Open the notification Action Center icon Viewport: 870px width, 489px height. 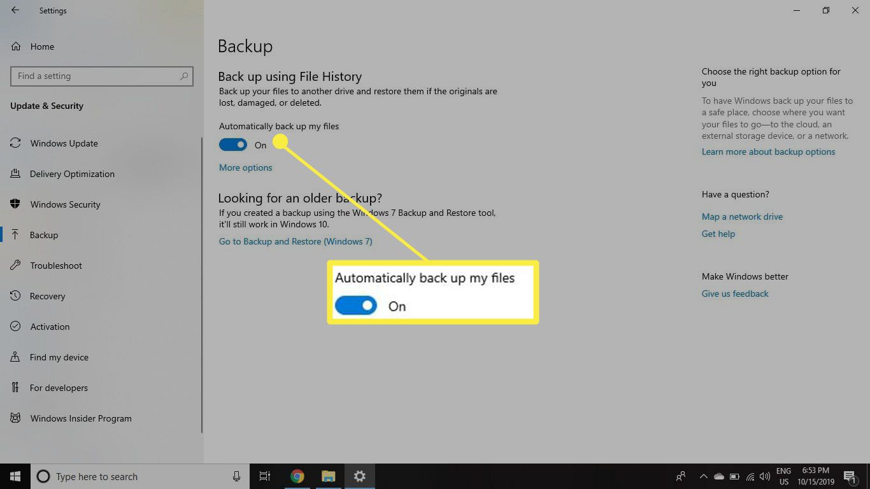click(x=850, y=476)
